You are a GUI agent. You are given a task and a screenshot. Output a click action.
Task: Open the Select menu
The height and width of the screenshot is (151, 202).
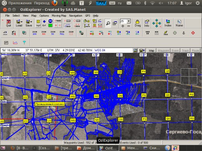(16, 15)
